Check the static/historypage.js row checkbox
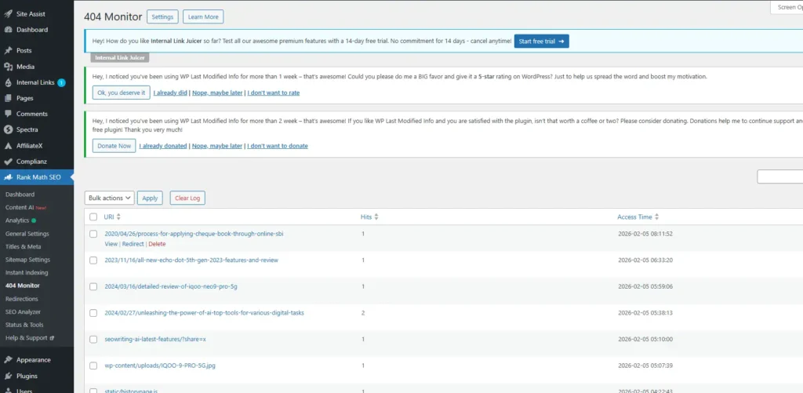Screen dimensions: 803x393 pyautogui.click(x=93, y=391)
